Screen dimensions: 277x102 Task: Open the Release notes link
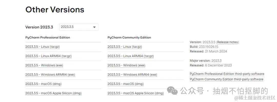click(x=228, y=42)
